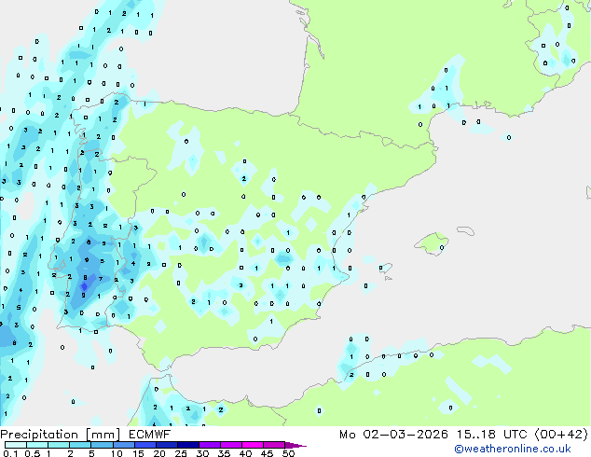
Task: Select the 20–25 mm legend swatch
Action: (x=166, y=445)
